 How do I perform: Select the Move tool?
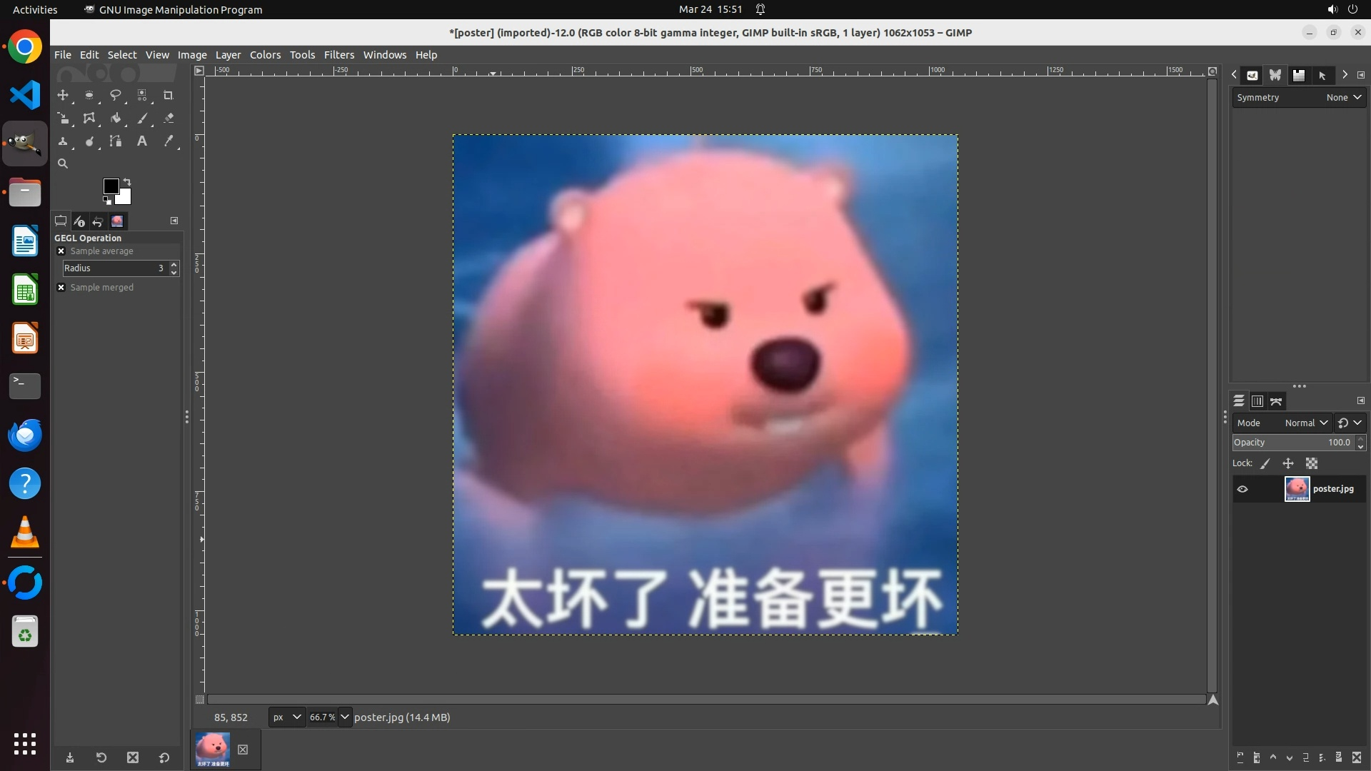(x=63, y=95)
